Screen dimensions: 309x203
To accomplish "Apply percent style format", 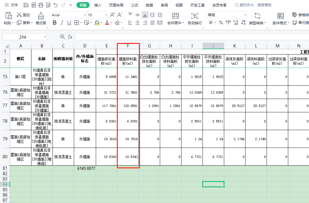I will click(221, 23).
